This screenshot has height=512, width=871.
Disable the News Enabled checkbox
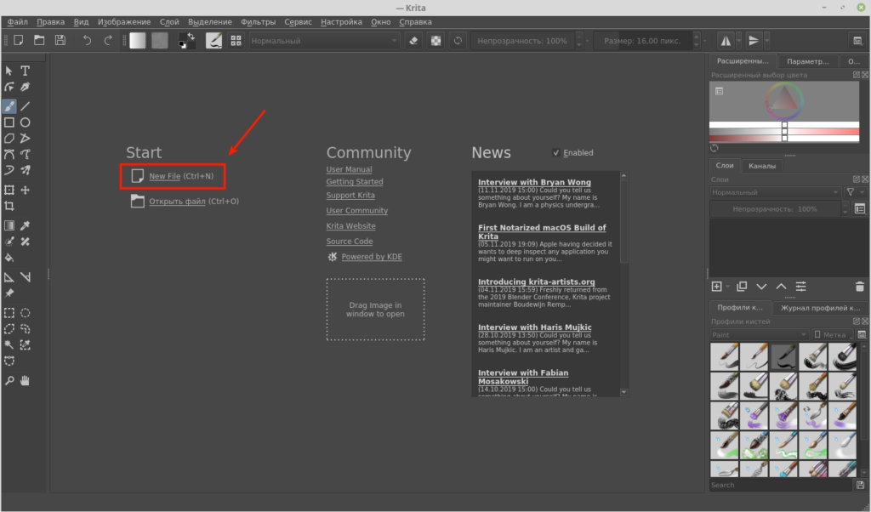point(556,153)
